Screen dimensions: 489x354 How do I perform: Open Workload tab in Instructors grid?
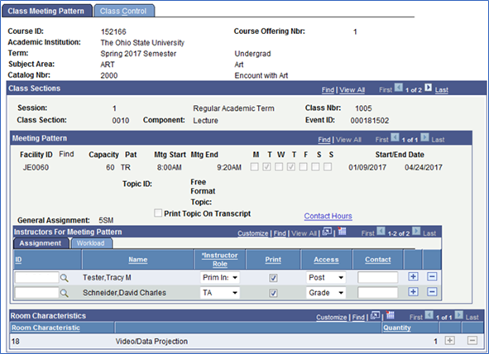point(91,243)
